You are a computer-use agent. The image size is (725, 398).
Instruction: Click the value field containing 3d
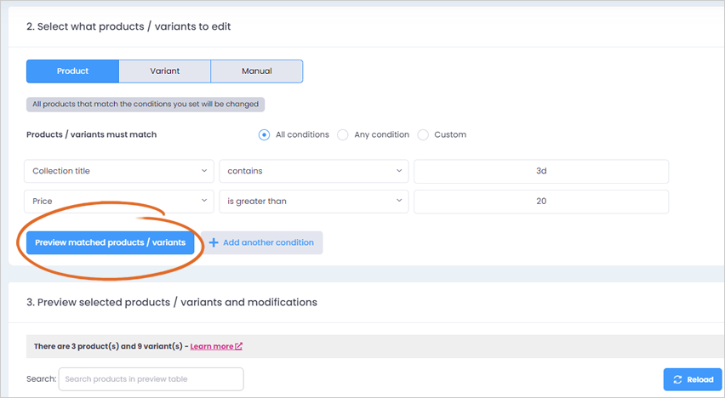(x=541, y=171)
